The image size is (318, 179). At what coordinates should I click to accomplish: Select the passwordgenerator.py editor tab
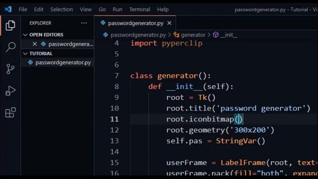click(x=136, y=23)
